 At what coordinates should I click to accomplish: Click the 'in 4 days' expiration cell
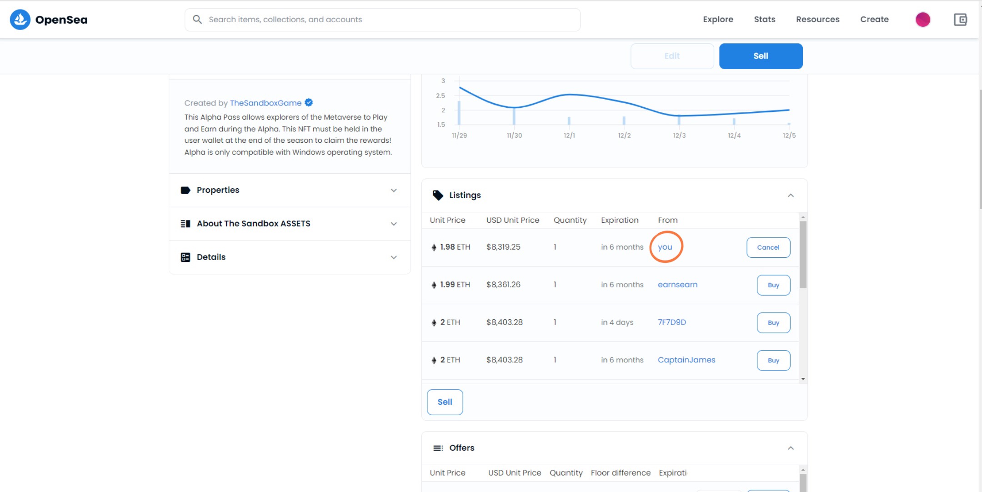pos(617,322)
